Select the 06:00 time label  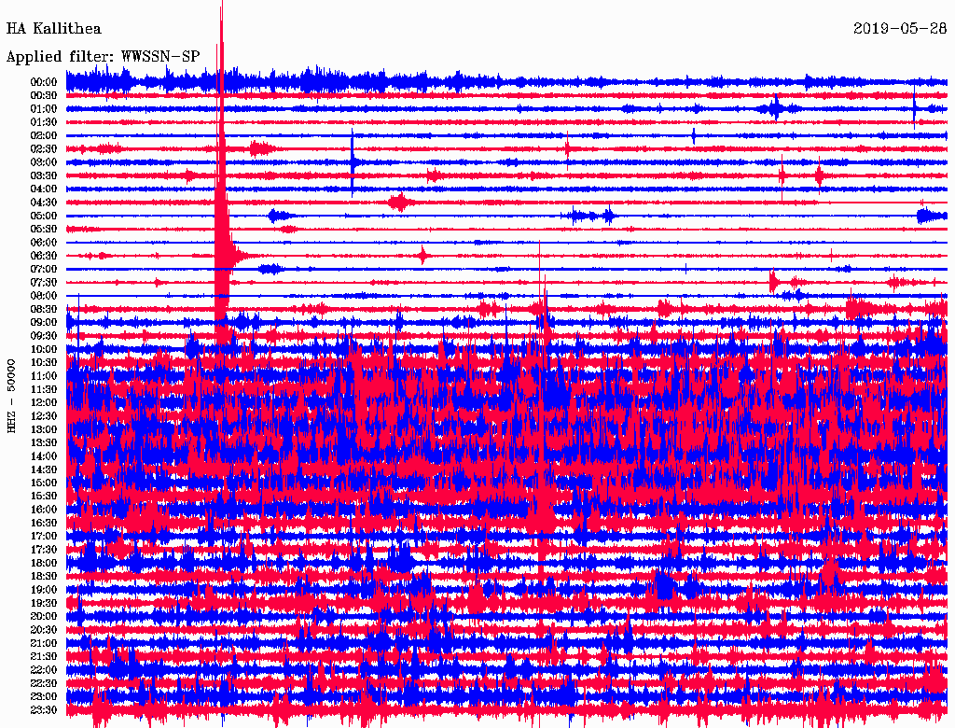44,243
